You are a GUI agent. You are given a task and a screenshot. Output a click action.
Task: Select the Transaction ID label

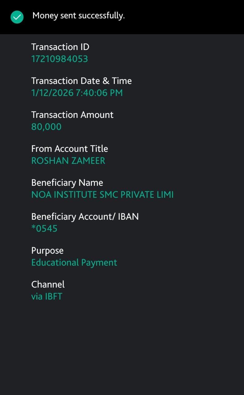click(x=60, y=47)
